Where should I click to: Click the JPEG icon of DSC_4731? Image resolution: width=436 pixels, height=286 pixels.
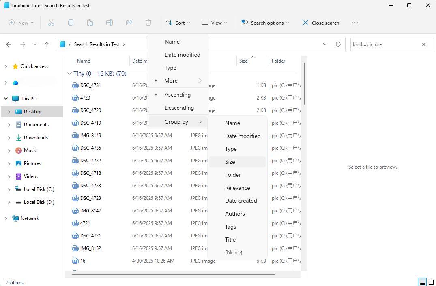point(75,85)
